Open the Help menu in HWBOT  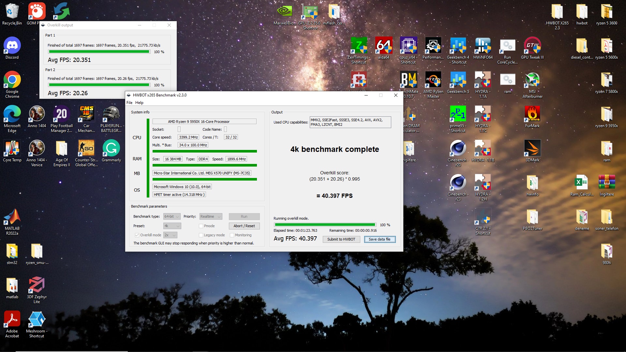click(139, 103)
